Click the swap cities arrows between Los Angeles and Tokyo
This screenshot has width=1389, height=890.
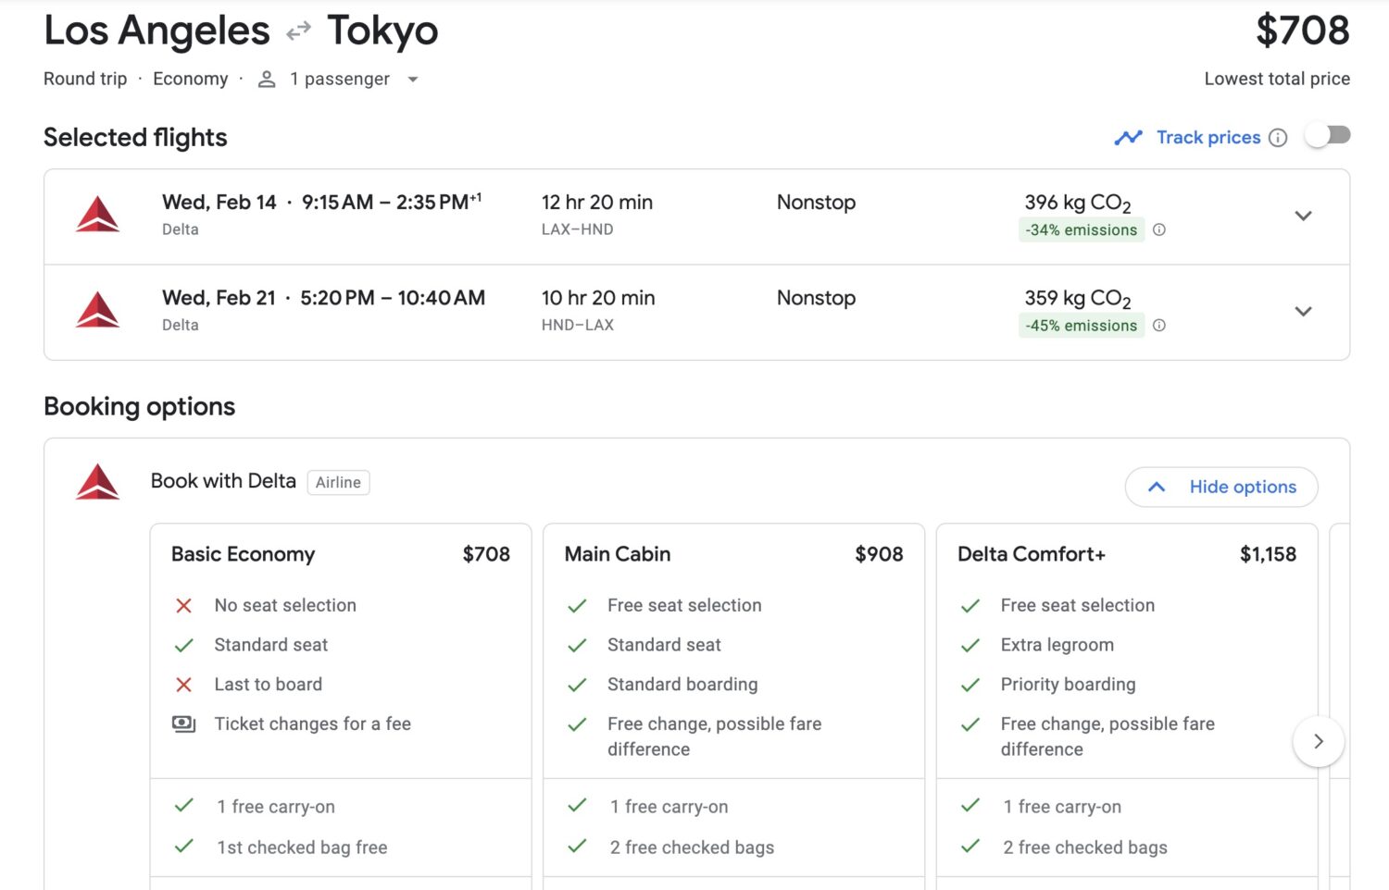(x=296, y=30)
